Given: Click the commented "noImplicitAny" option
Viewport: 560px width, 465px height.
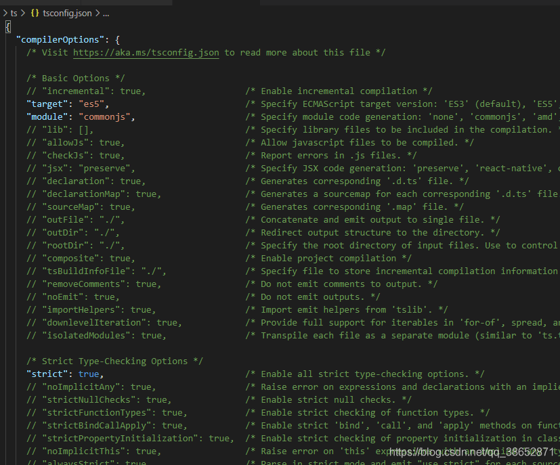Looking at the screenshot, I should (x=91, y=386).
